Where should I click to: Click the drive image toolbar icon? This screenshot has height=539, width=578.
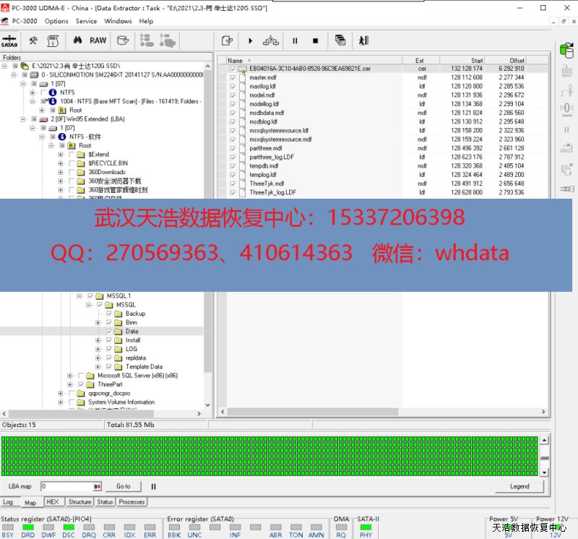click(123, 40)
